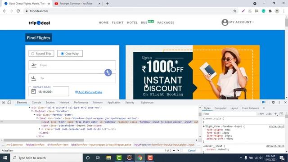Open the Lighthouse tab
Screen dimensions: 288x162
[147, 103]
